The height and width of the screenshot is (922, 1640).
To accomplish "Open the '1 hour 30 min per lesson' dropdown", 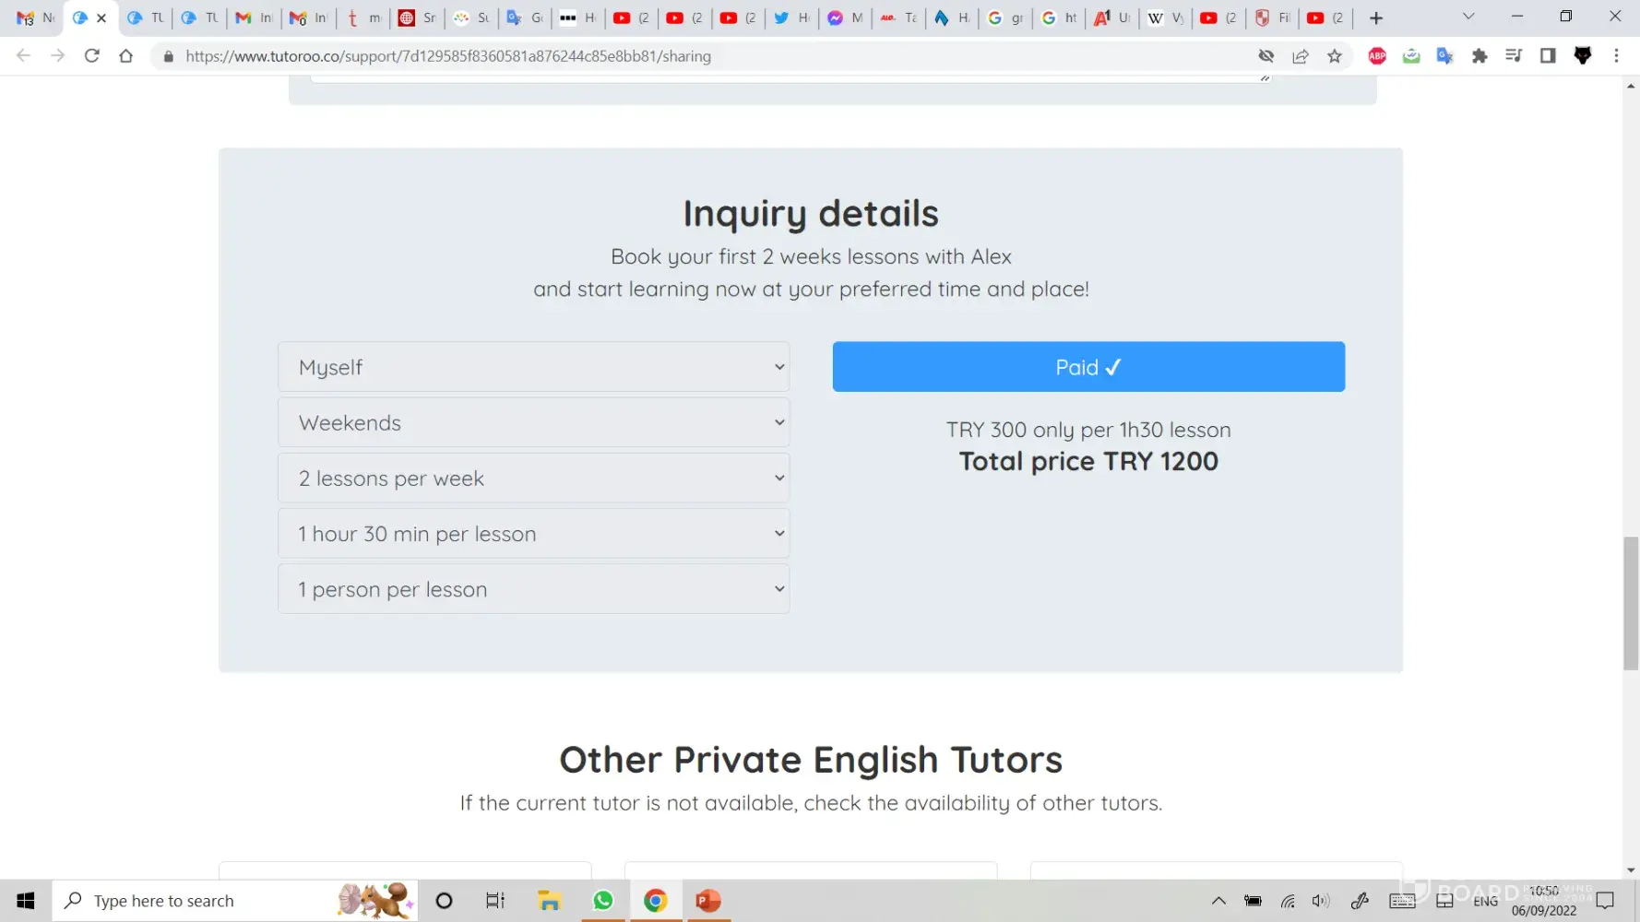I will 533,533.
